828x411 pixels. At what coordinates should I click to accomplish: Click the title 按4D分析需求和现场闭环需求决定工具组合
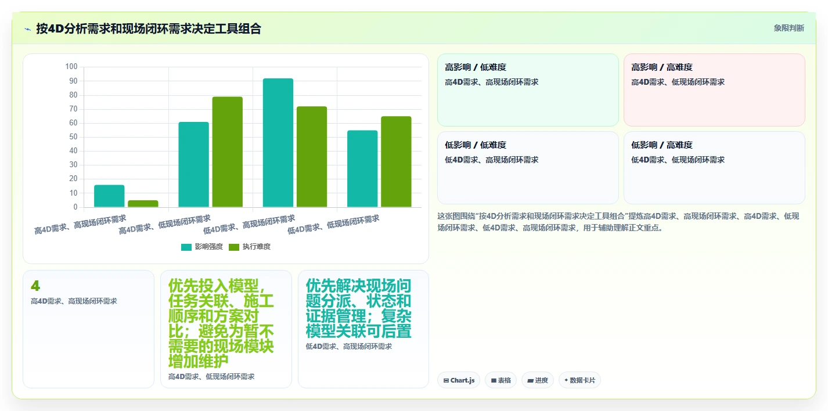(149, 28)
